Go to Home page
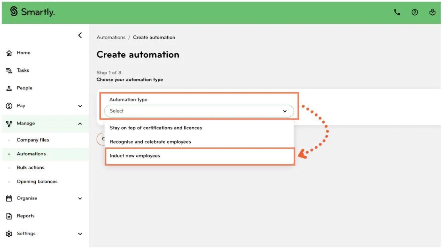 23,52
